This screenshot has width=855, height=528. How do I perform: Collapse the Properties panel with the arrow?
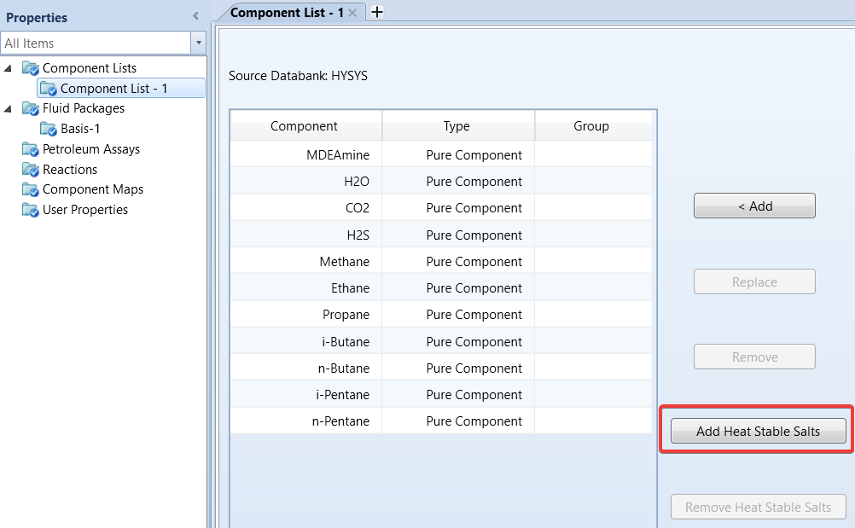click(x=195, y=16)
